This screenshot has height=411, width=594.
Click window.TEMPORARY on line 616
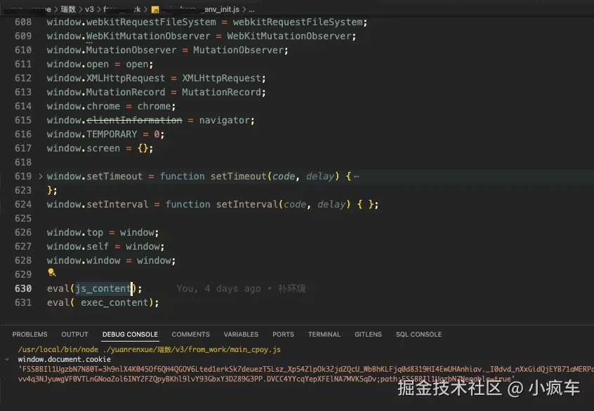[x=92, y=134]
